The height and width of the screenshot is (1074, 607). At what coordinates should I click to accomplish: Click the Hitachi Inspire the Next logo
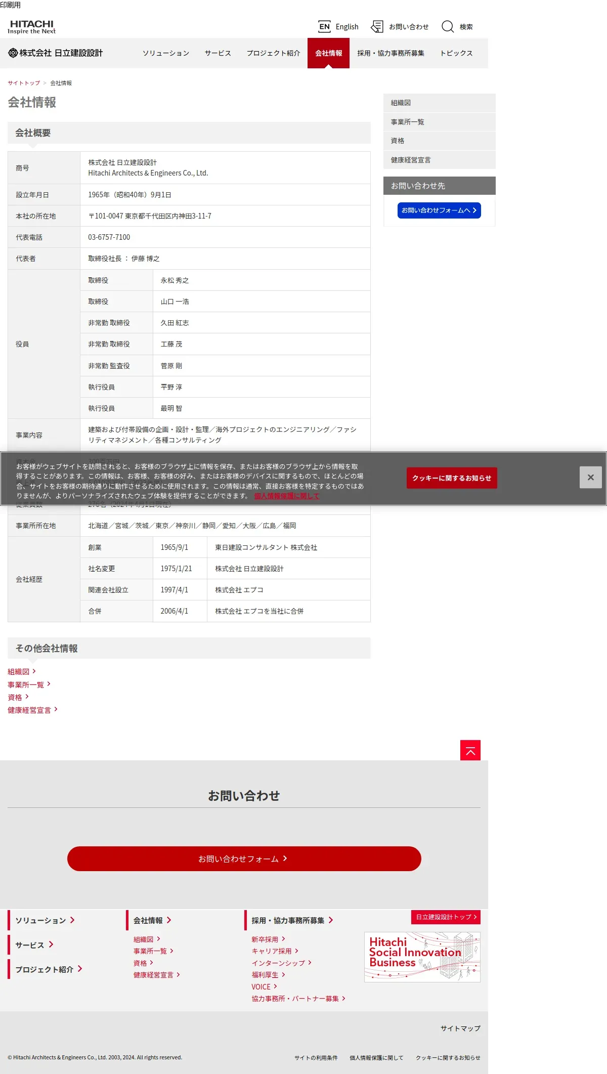[31, 27]
